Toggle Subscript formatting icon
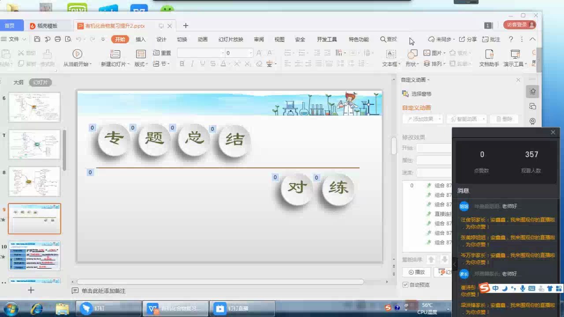The height and width of the screenshot is (317, 564). (x=248, y=64)
